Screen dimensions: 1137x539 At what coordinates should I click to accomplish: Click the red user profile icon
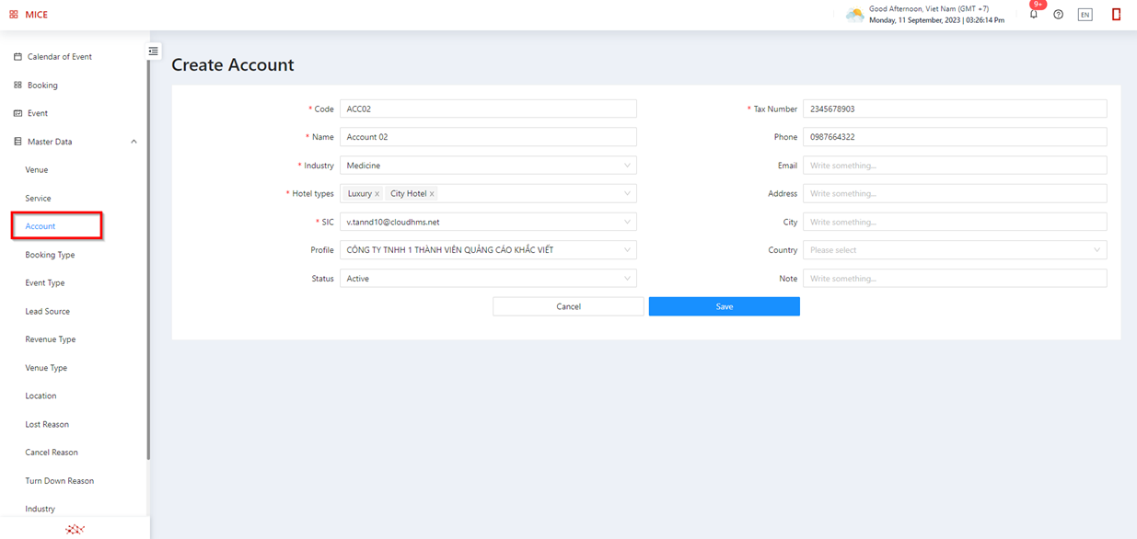point(1116,15)
